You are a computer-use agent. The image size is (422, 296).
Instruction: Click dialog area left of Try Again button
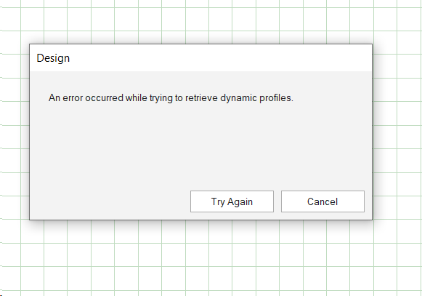coord(110,201)
